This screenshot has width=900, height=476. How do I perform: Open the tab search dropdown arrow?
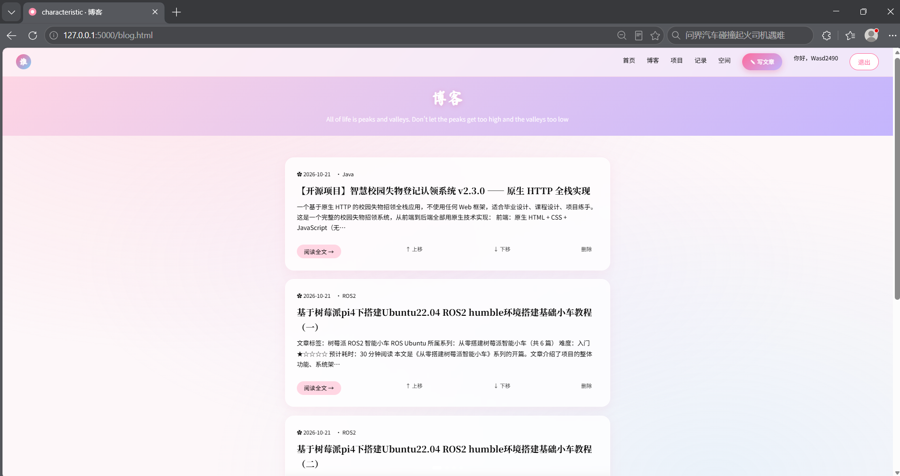click(x=11, y=12)
